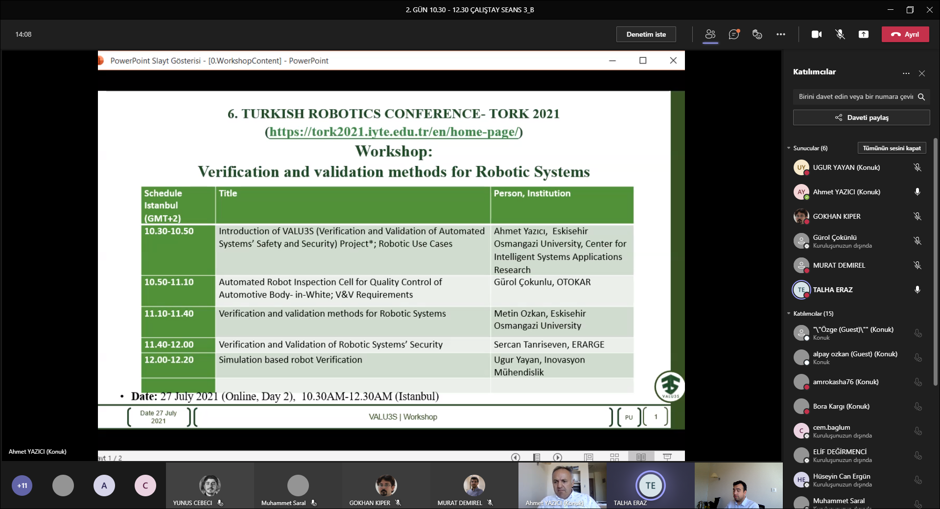
Task: Collapse the Katılımcılar (15) section
Action: 789,313
